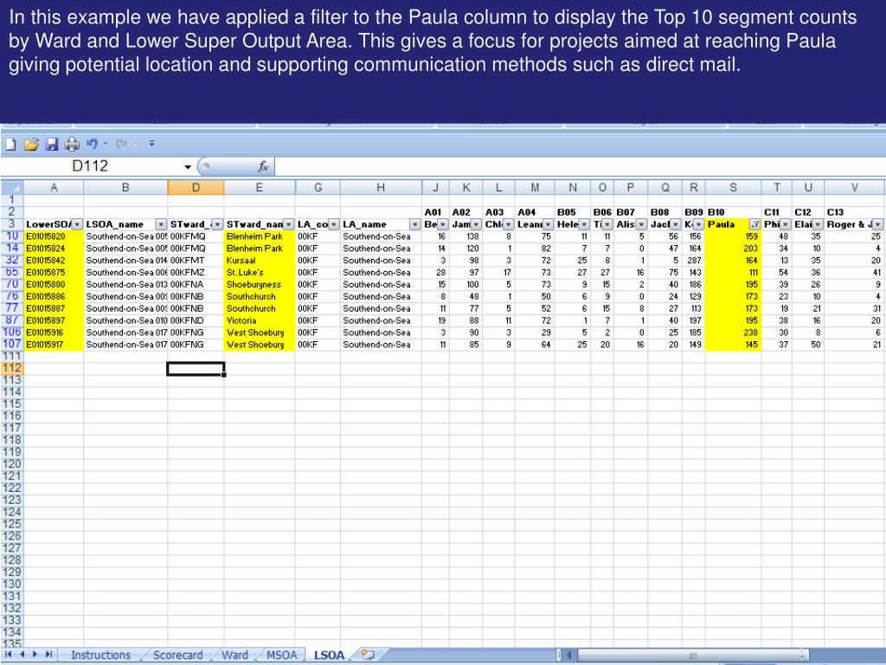
Task: Click the 00KFNA ward code cell
Action: 196,284
